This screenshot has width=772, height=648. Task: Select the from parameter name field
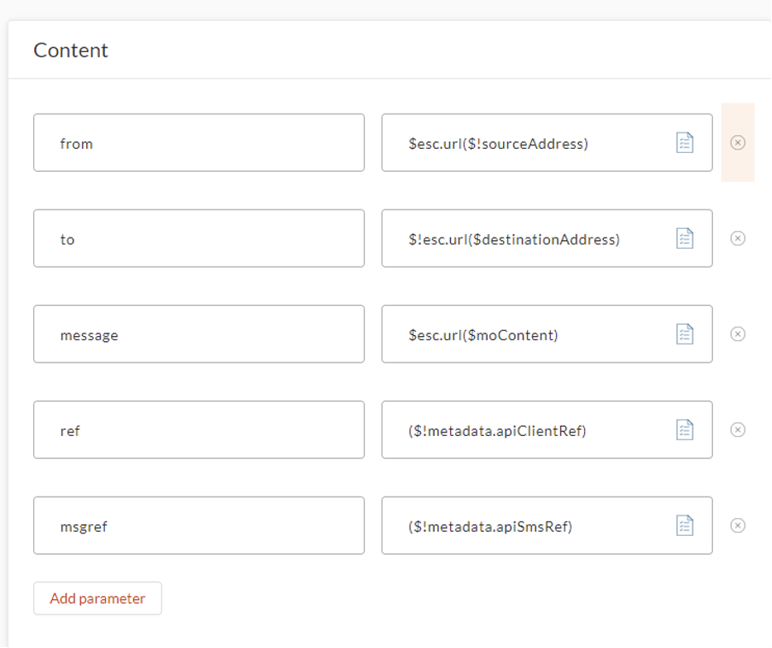(196, 142)
